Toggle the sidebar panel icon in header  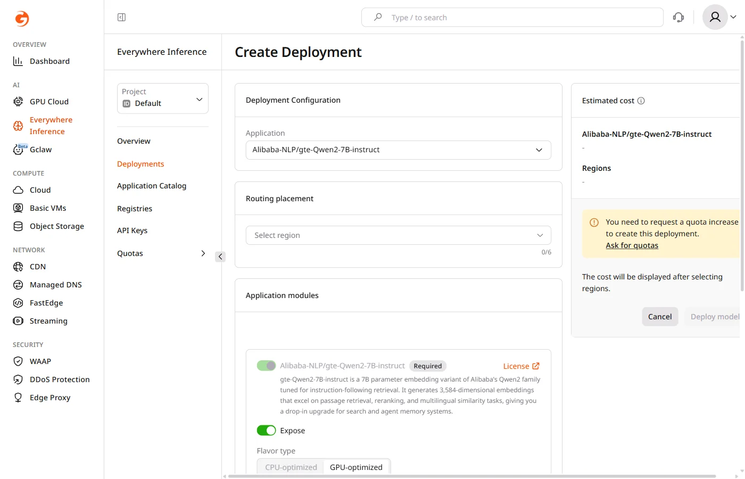(121, 18)
